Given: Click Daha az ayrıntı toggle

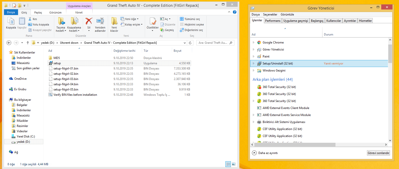Looking at the screenshot, I should [x=265, y=153].
